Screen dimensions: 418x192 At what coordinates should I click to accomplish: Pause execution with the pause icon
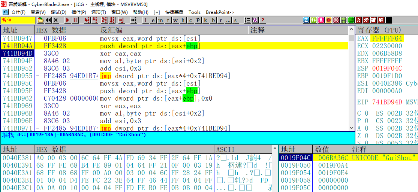click(75, 20)
